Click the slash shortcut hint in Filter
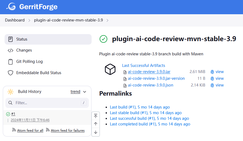 coord(84,103)
